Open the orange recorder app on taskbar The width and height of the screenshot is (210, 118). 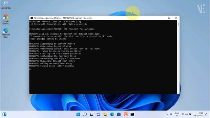click(x=125, y=114)
